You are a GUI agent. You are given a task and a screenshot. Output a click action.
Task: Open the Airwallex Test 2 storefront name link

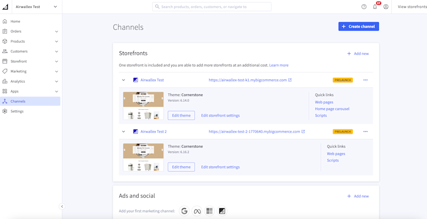[154, 132]
